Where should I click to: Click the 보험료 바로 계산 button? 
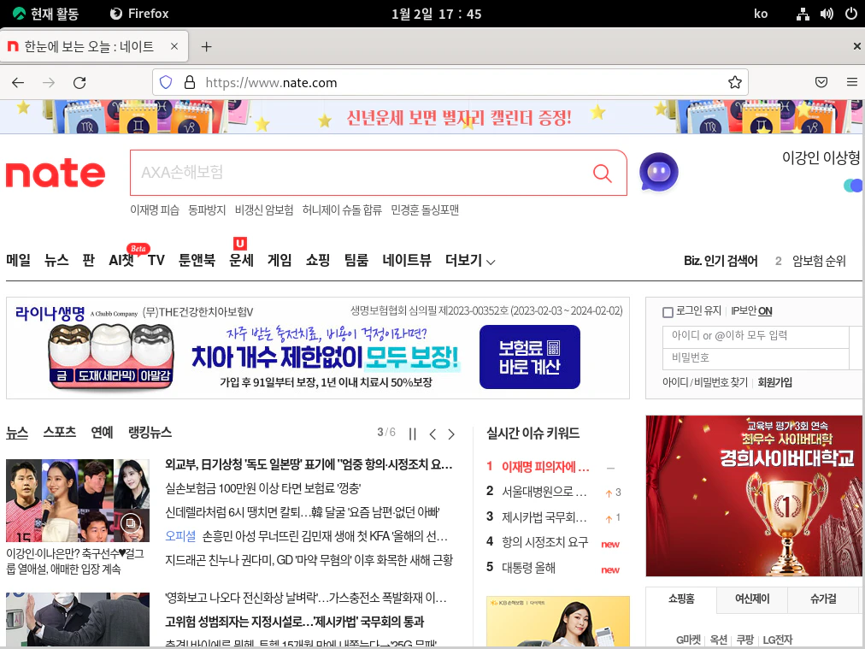click(530, 357)
